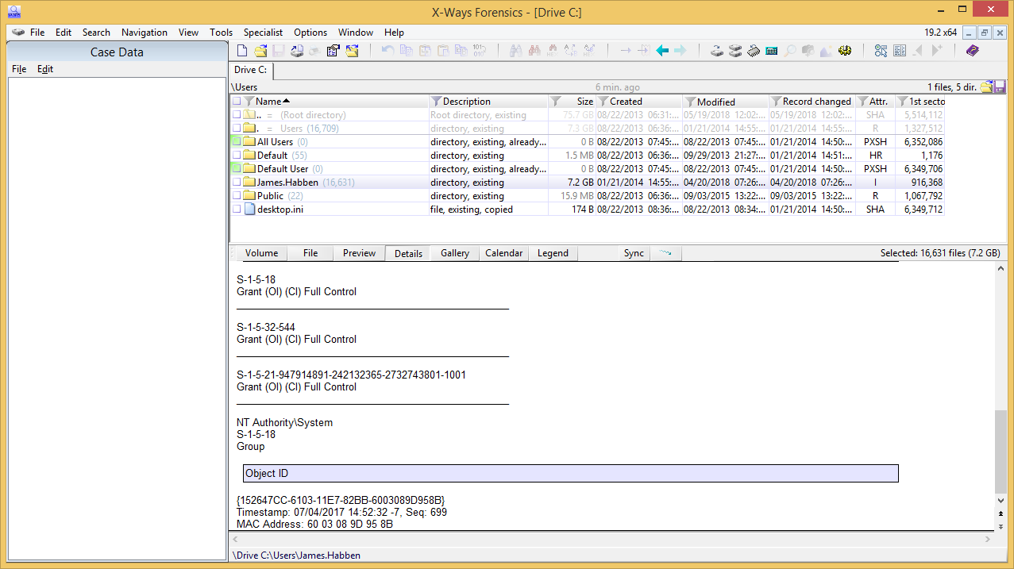Tick the select-all checkbox in Name header
1014x569 pixels.
237,102
